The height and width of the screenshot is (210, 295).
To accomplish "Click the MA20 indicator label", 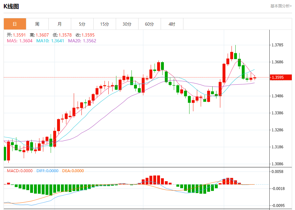I will point(82,41).
